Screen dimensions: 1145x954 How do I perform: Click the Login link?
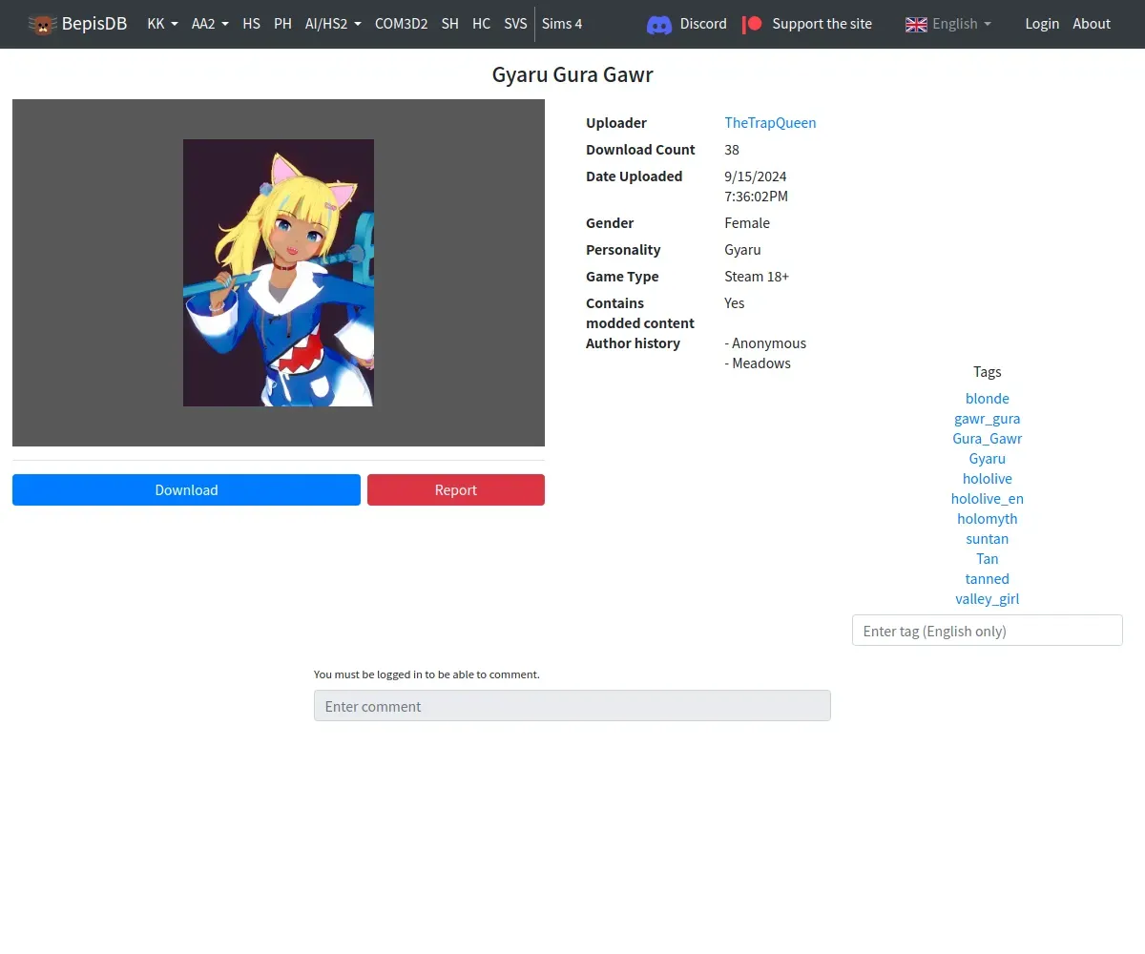coord(1042,24)
